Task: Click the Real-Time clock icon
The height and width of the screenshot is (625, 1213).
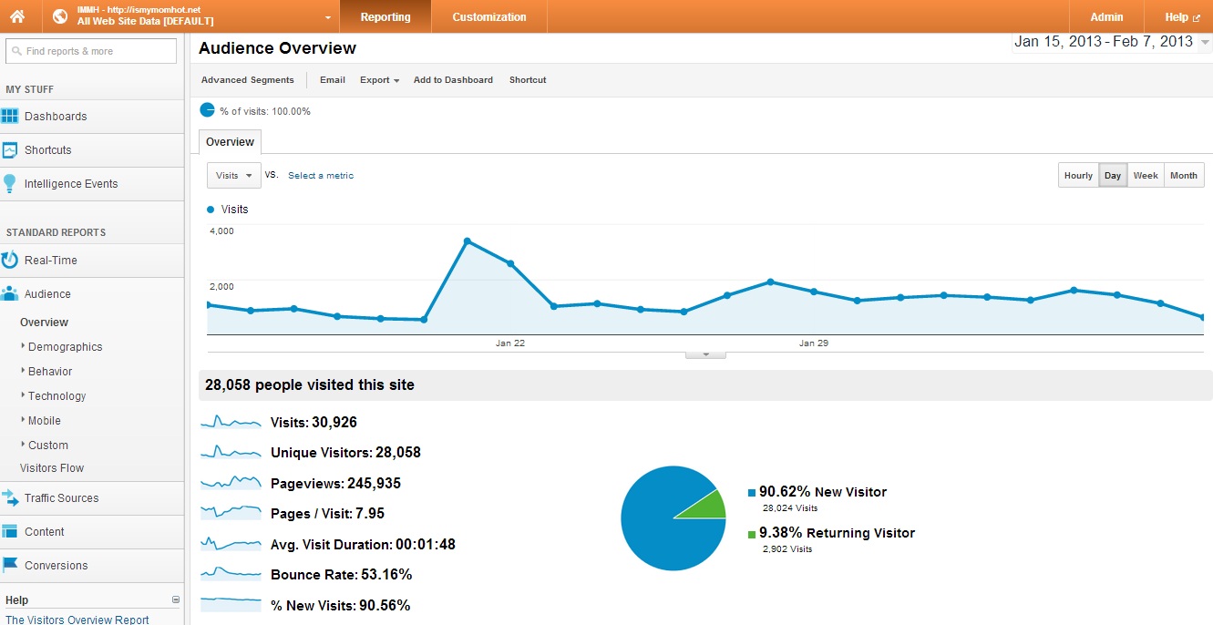Action: point(10,261)
